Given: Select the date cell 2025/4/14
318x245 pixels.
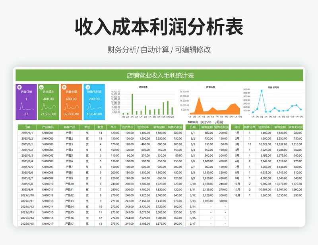Looking at the screenshot, I should point(27,218).
